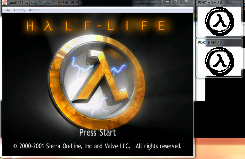Close the emulator window

pyautogui.click(x=186, y=2)
